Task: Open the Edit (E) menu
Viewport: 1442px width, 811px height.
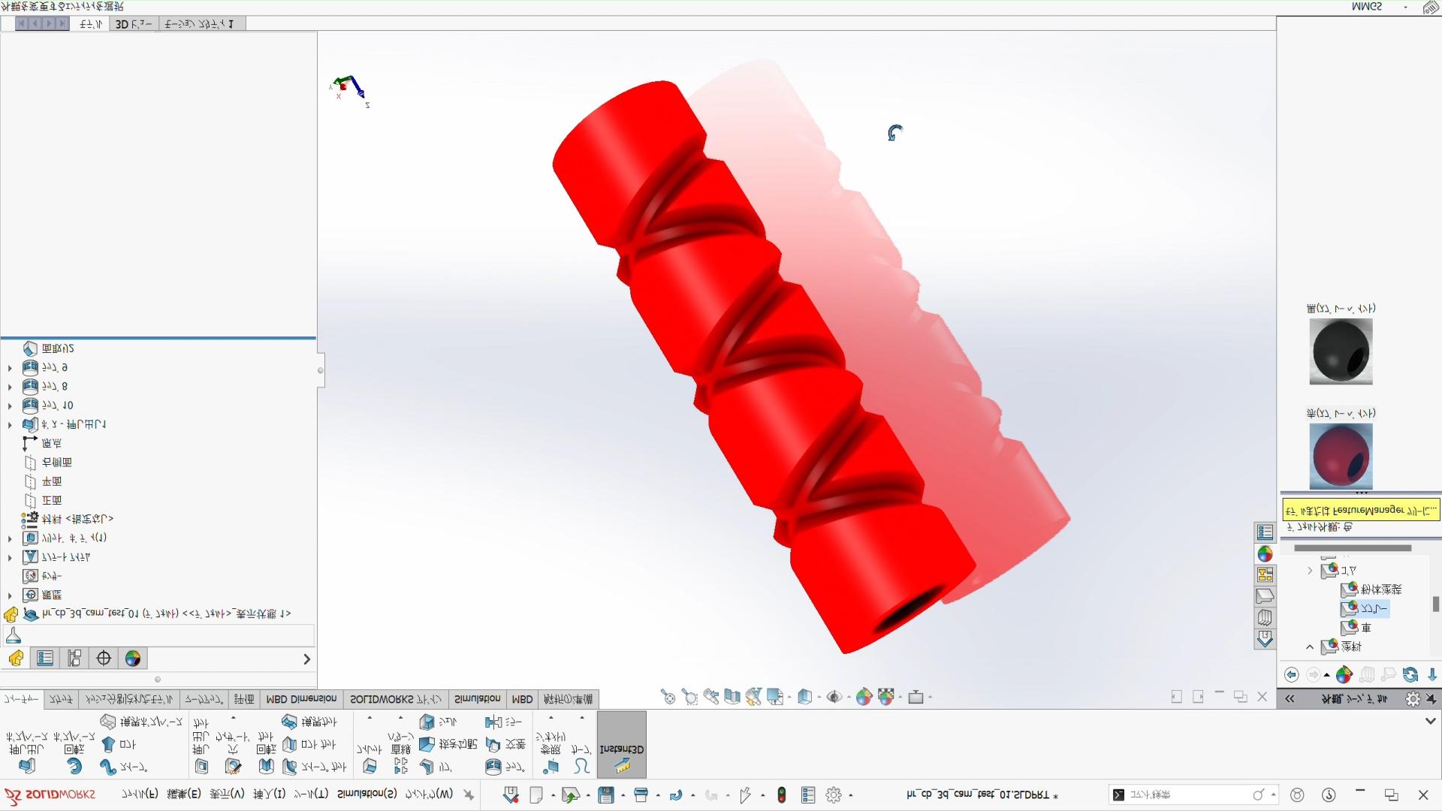Action: point(183,794)
